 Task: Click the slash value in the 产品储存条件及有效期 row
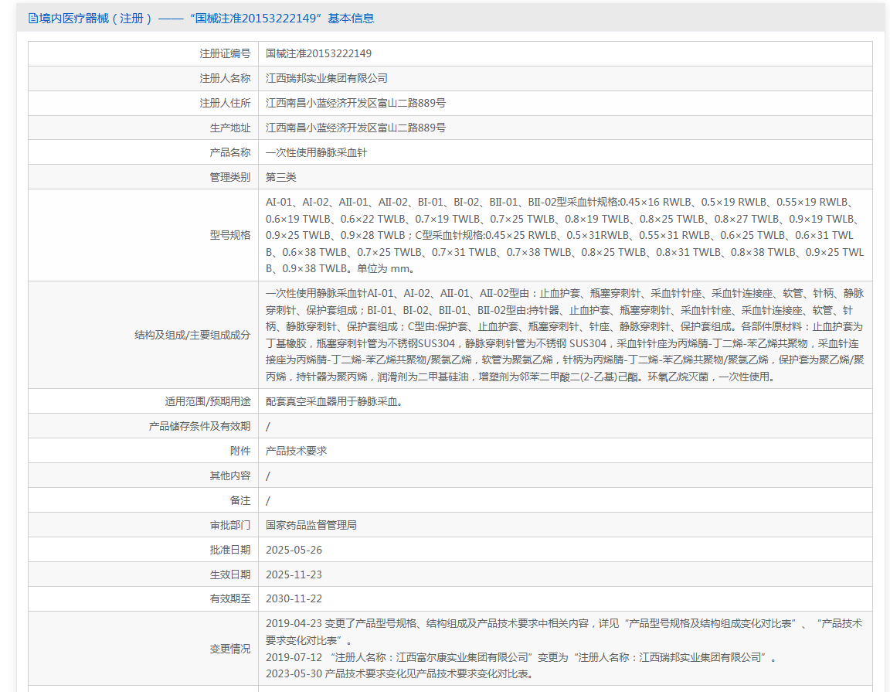268,427
